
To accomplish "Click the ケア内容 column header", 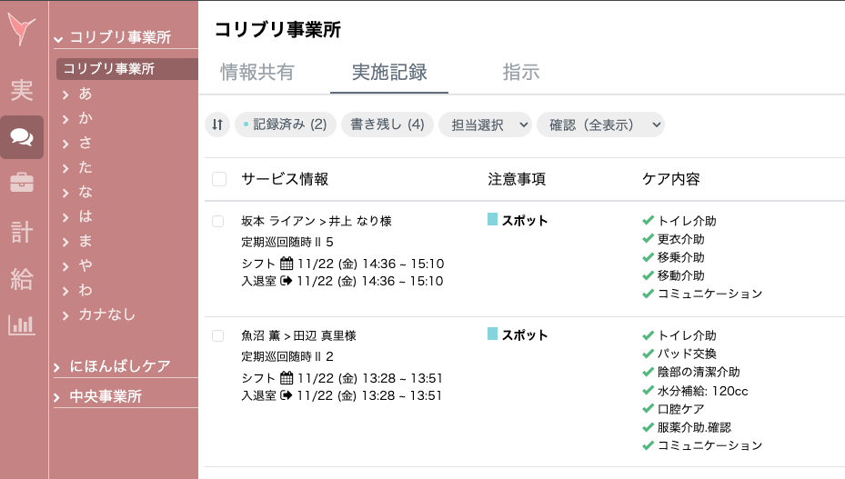I will pyautogui.click(x=671, y=179).
